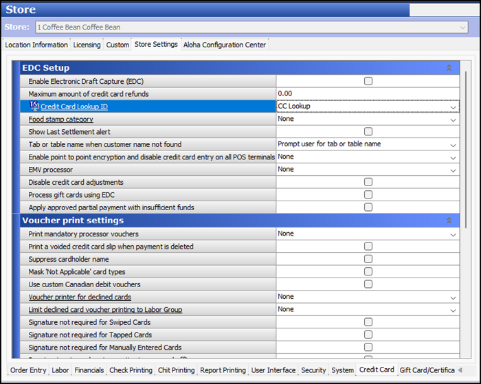Click the icon beside Credit Card Lookup ID

click(34, 106)
